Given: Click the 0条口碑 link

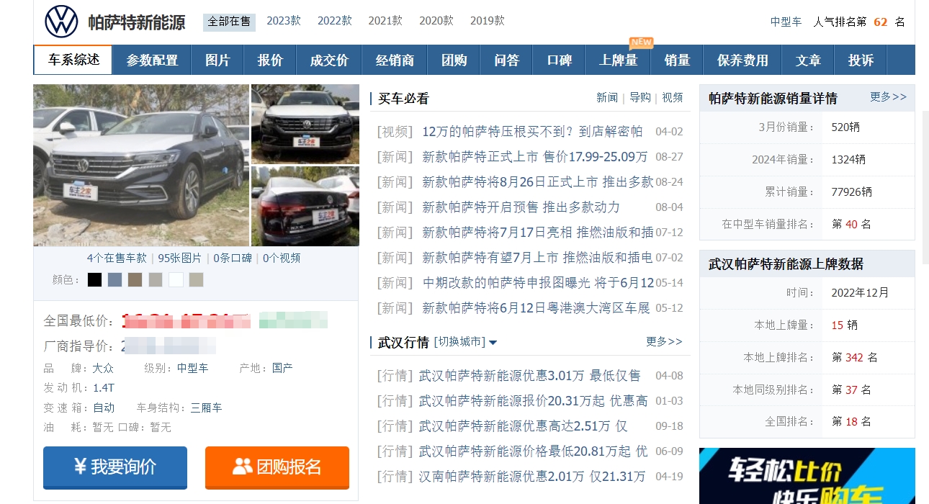Looking at the screenshot, I should [x=233, y=258].
